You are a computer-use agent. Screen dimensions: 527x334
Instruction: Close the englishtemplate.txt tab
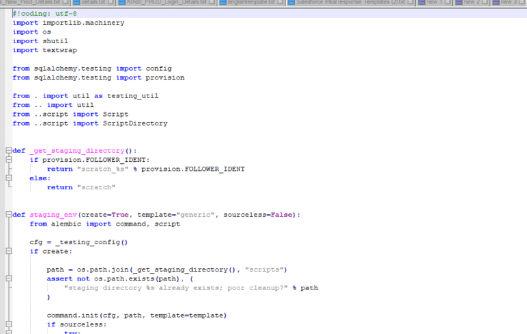[280, 2]
